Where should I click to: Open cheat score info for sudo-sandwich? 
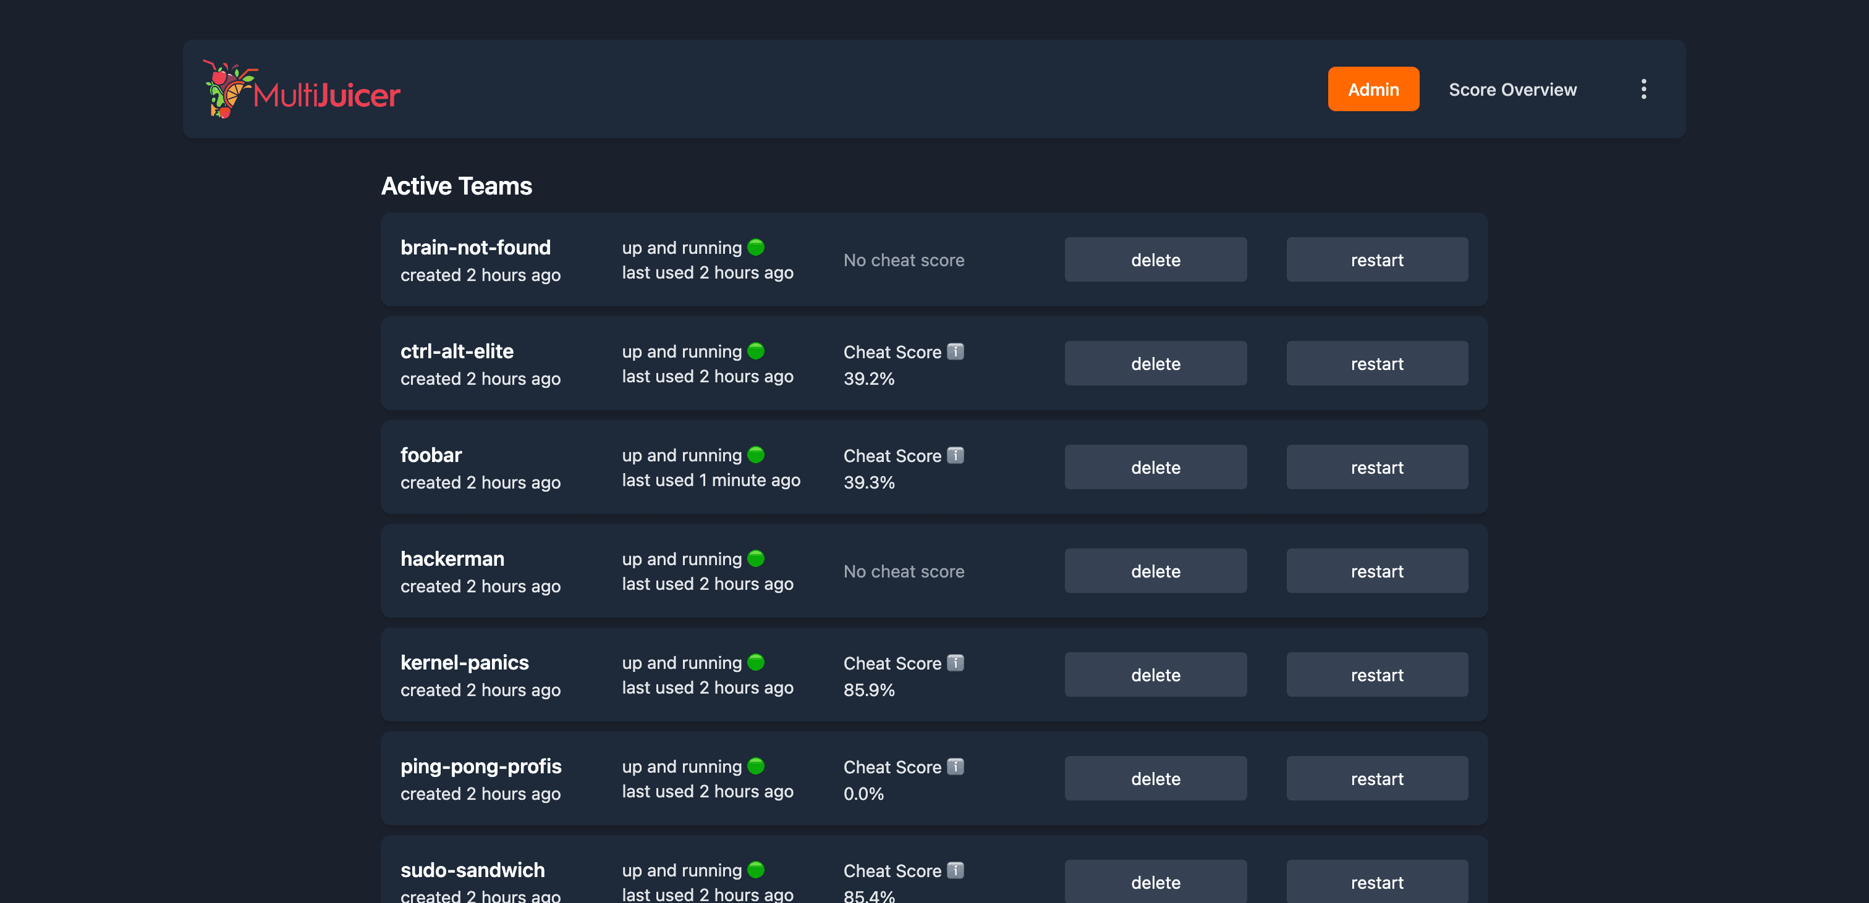pos(956,870)
